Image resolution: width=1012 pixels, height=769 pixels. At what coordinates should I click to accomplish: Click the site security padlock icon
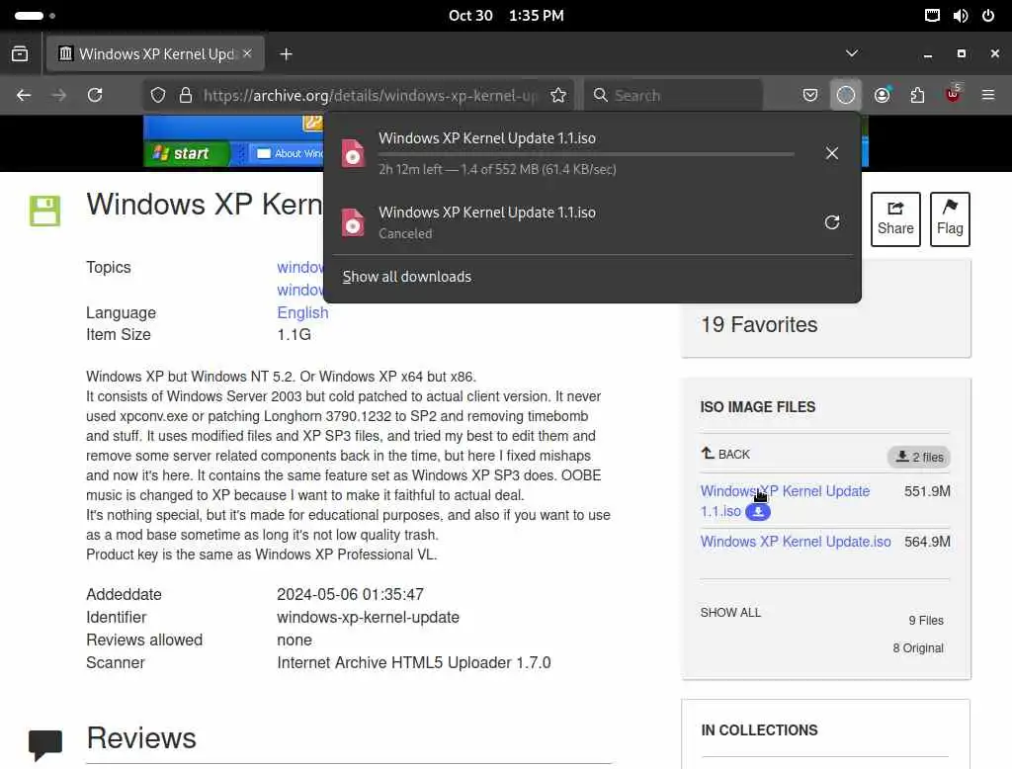[185, 96]
